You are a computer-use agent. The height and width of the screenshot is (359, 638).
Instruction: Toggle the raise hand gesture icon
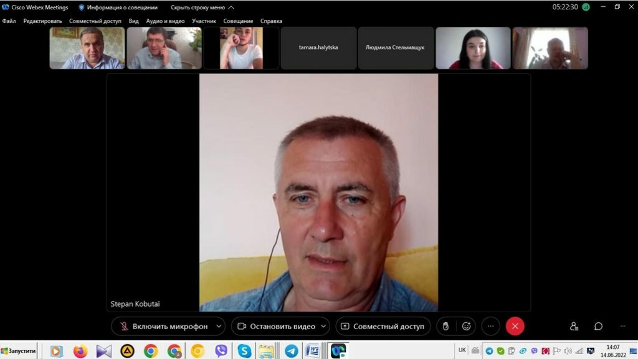click(x=445, y=326)
